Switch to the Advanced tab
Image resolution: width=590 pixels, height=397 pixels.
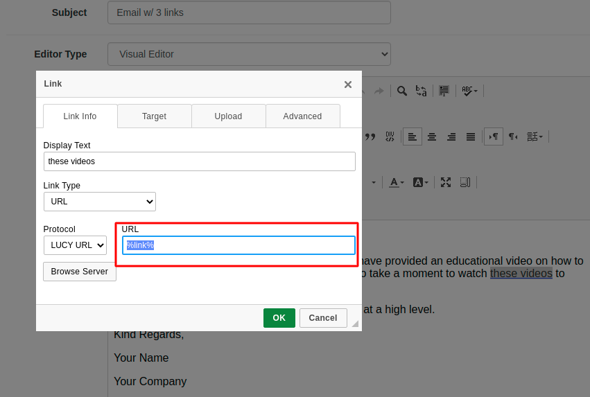[x=302, y=116]
